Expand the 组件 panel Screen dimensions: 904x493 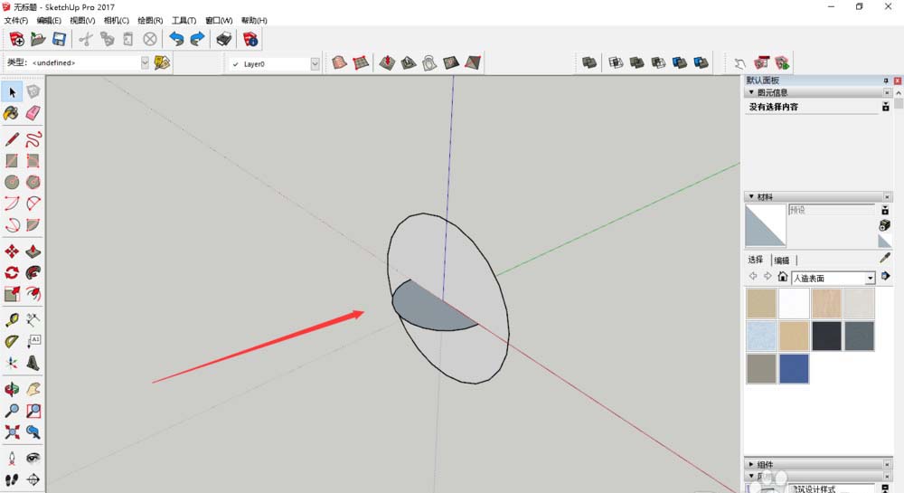point(751,464)
